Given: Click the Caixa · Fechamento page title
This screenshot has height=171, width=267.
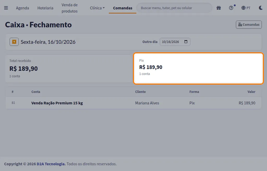Looking at the screenshot, I should tap(38, 25).
